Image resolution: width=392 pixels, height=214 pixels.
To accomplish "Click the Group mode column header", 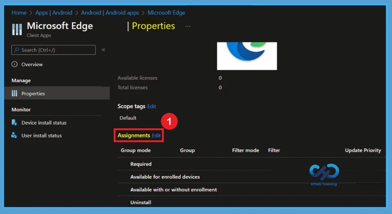I will tap(135, 150).
